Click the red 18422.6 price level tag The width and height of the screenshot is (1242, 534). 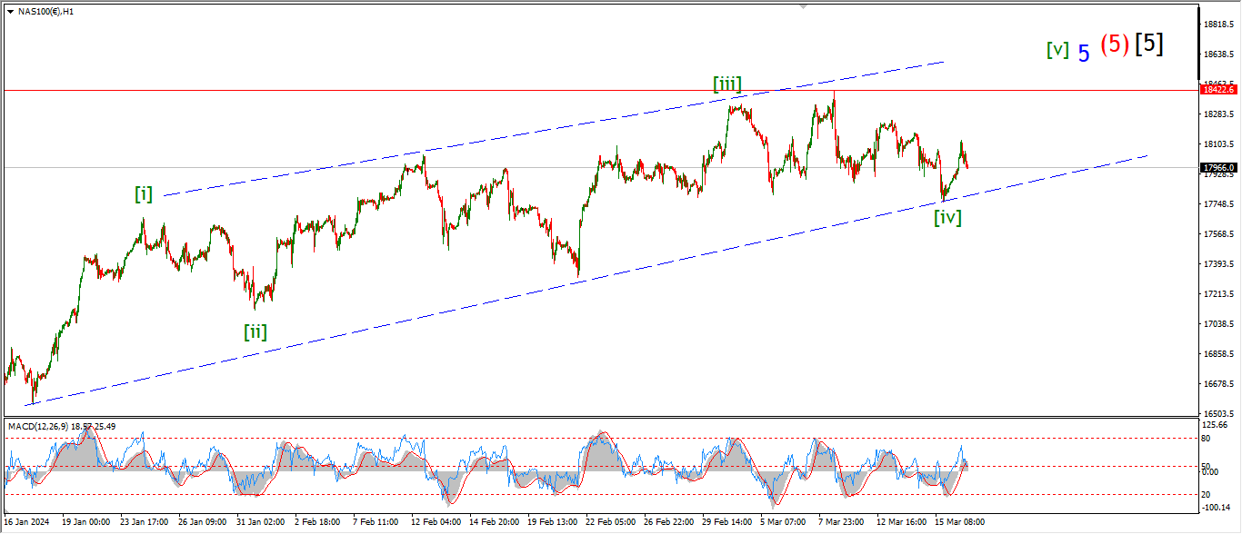(1217, 90)
